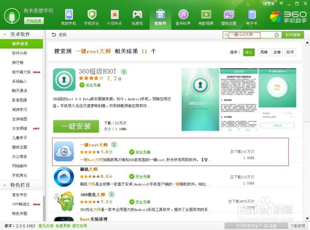
Task: Open the title bar dropdown menu arrow
Action: pos(281,3)
